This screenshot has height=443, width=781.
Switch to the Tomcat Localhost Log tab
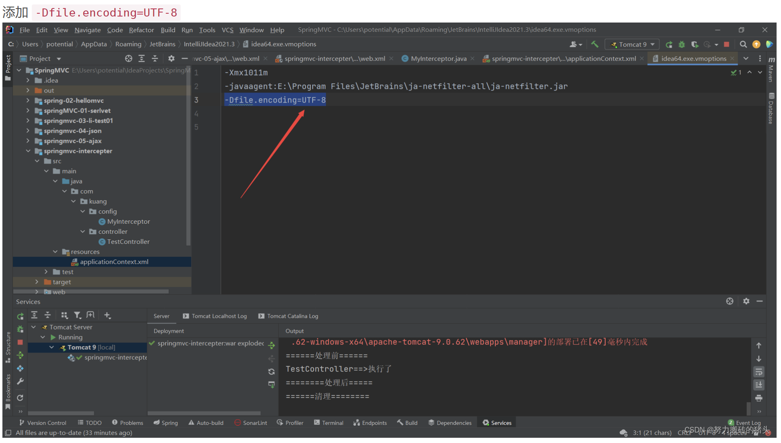(x=215, y=316)
